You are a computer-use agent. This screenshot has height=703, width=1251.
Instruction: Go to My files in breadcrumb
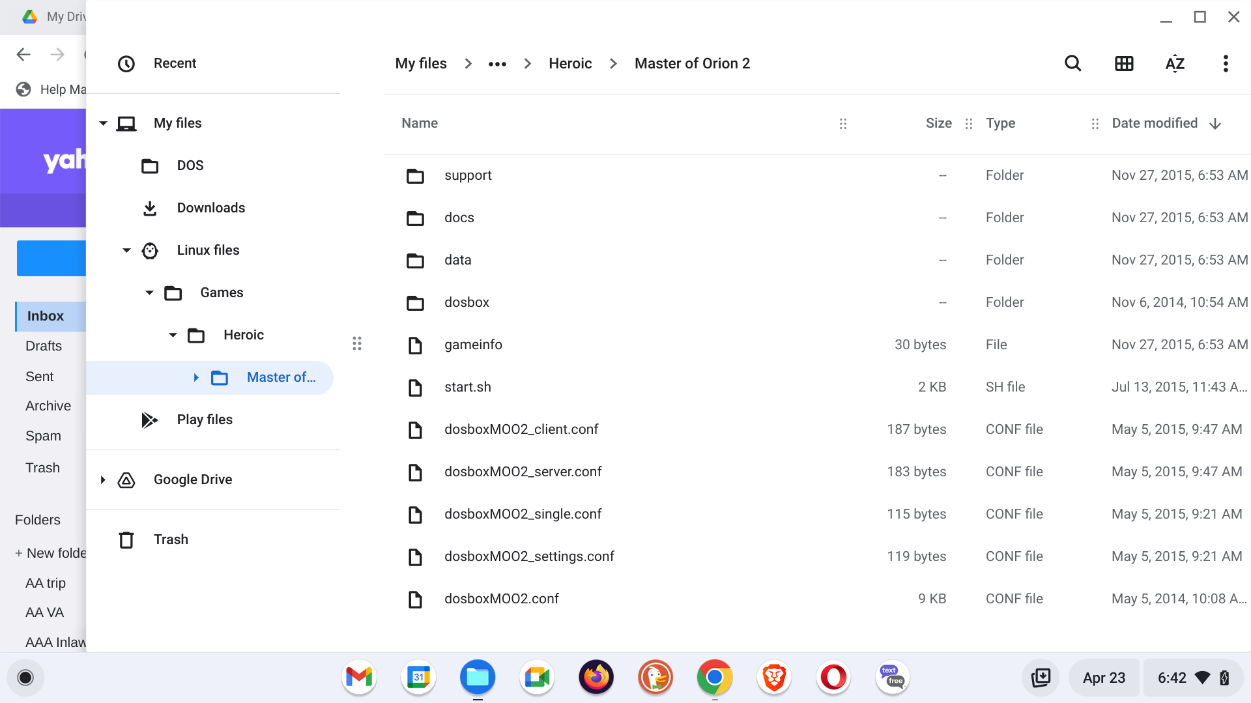pyautogui.click(x=421, y=63)
